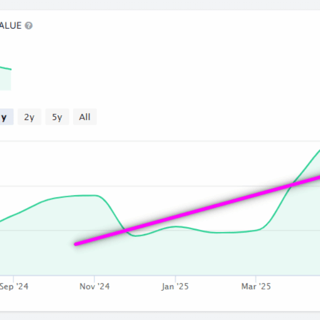Screen dimensions: 320x320
Task: Click the Sep '24 axis label
Action: click(14, 286)
